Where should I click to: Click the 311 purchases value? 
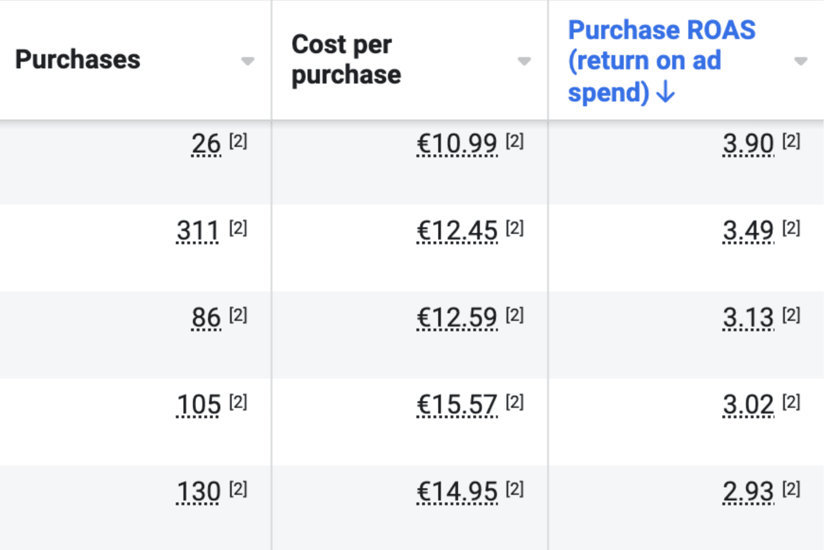point(199,232)
